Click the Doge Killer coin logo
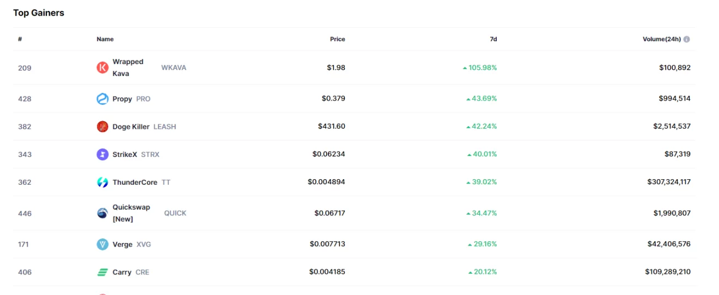719x295 pixels. (102, 127)
